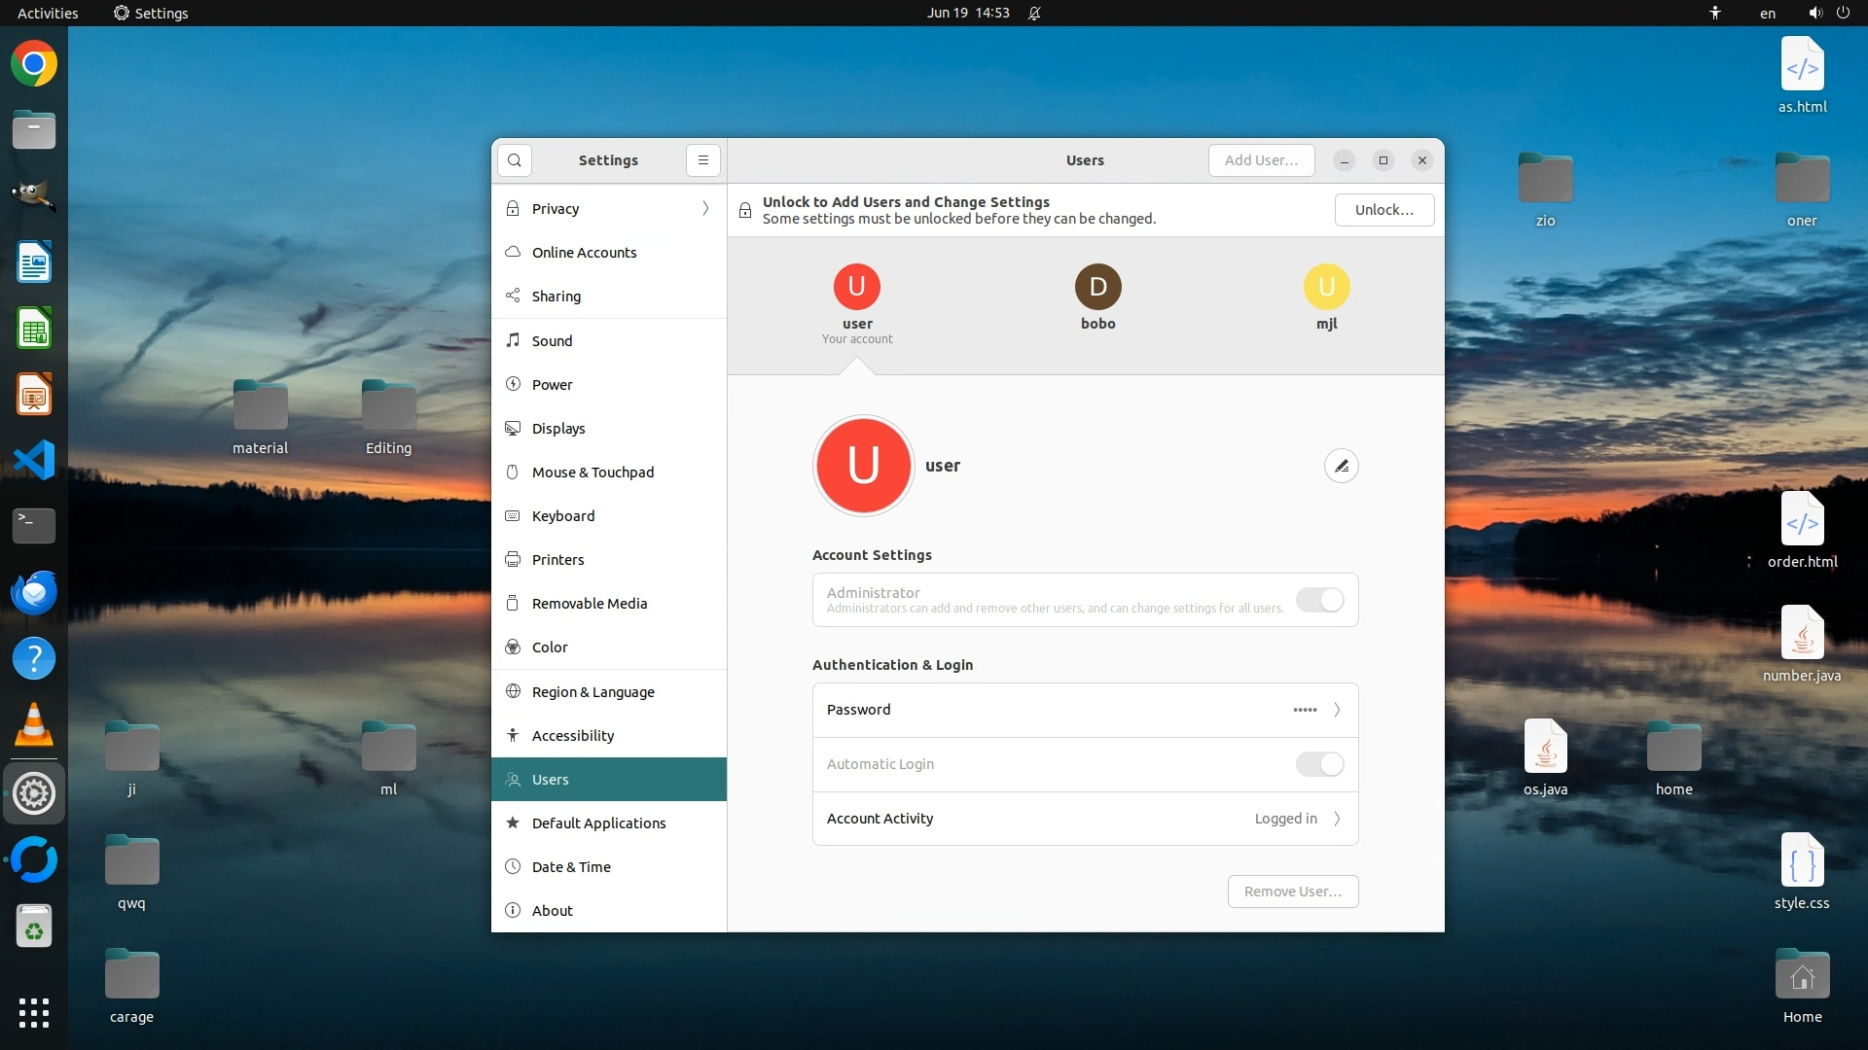1868x1050 pixels.
Task: Launch Thunderbird mail from the dock
Action: tap(34, 592)
